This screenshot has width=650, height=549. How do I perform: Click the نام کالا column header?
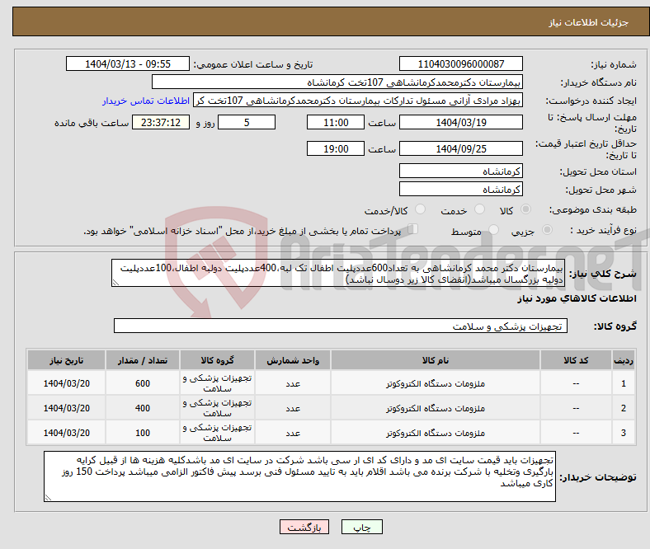pyautogui.click(x=436, y=360)
